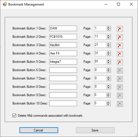Cancel the bookmark changes
Viewport: 138px width, 137px height.
click(39, 130)
